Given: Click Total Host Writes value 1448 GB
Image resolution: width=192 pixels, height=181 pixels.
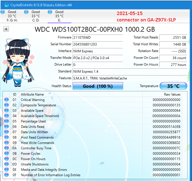Looking at the screenshot, I should [173, 44].
